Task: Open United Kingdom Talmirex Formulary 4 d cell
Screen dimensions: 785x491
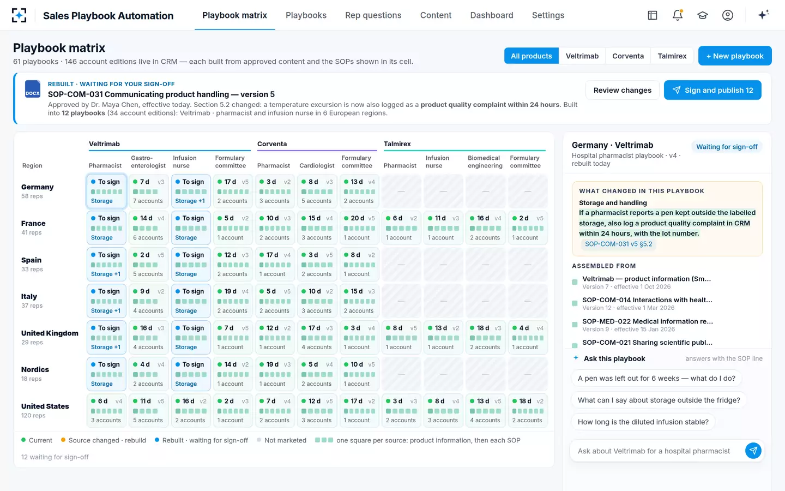Action: click(528, 337)
